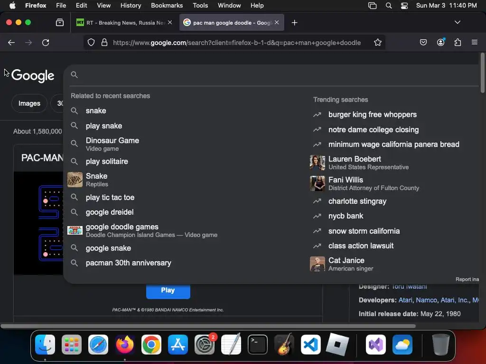The image size is (486, 364).
Task: Select the Snake Reptiles thumbnail suggestion
Action: (75, 180)
